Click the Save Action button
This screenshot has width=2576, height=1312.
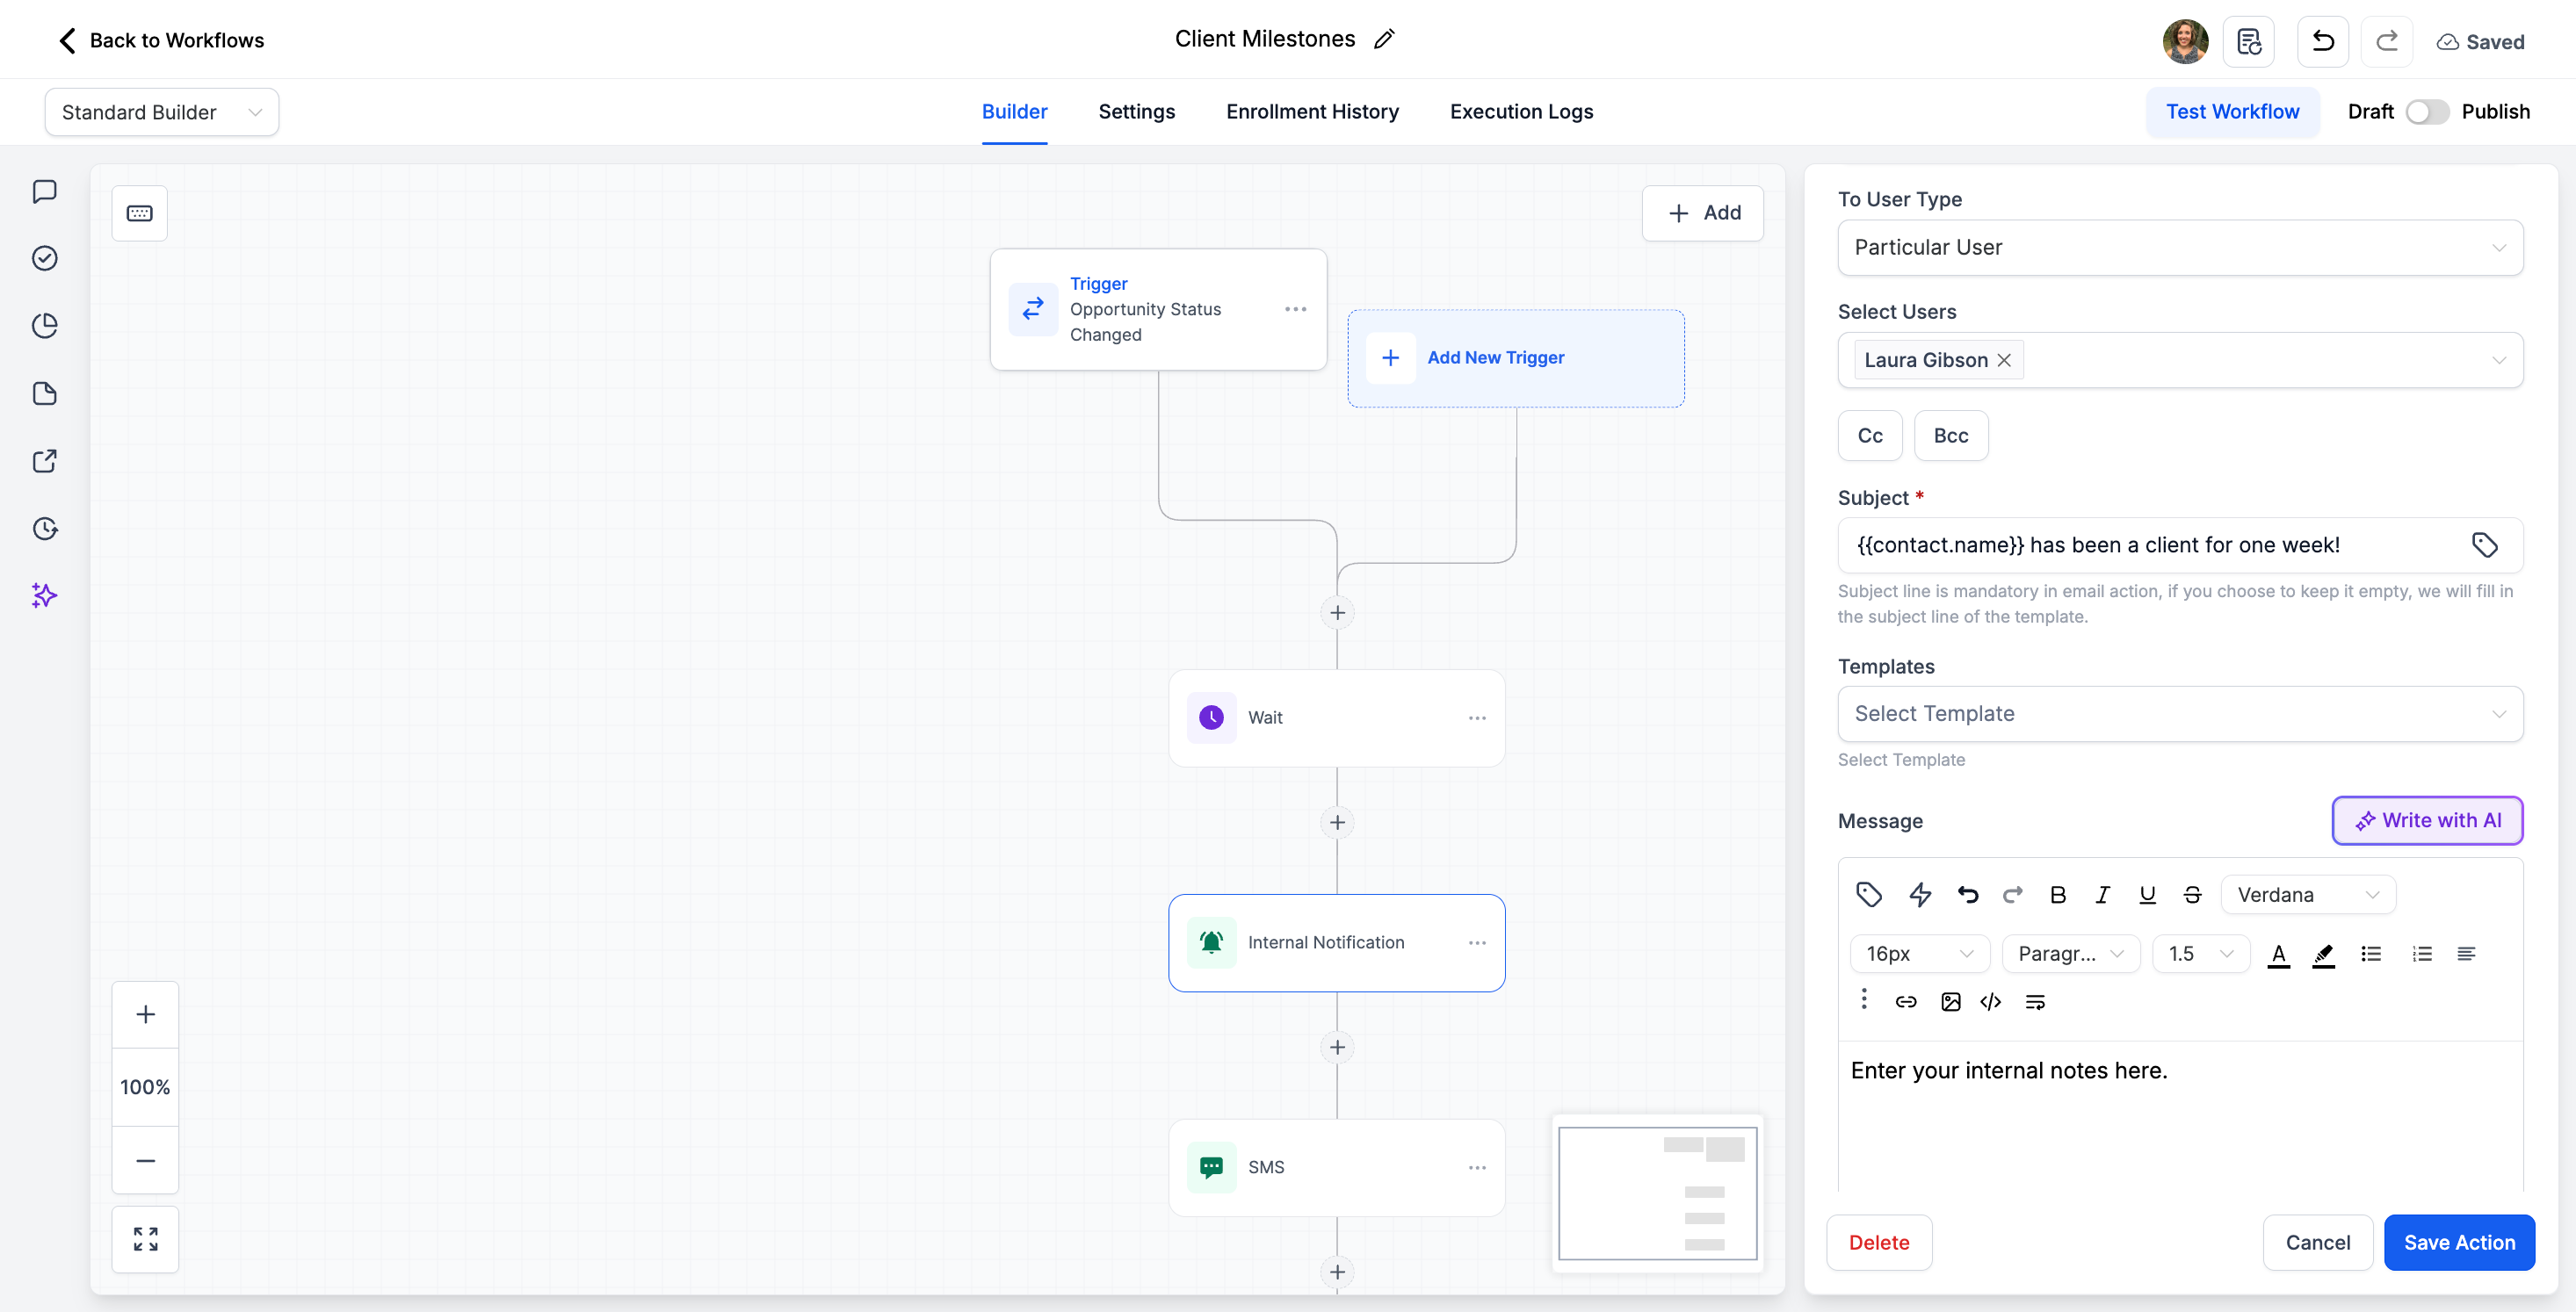pyautogui.click(x=2459, y=1242)
